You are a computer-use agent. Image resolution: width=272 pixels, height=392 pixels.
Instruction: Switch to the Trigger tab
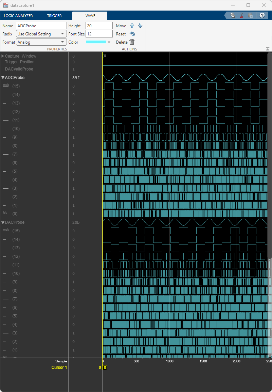[x=54, y=16]
